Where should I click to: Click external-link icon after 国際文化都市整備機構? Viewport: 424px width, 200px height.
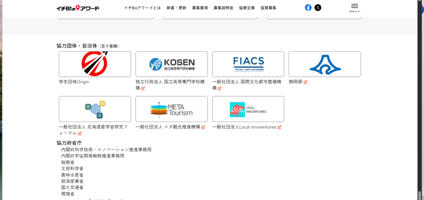tap(219, 88)
